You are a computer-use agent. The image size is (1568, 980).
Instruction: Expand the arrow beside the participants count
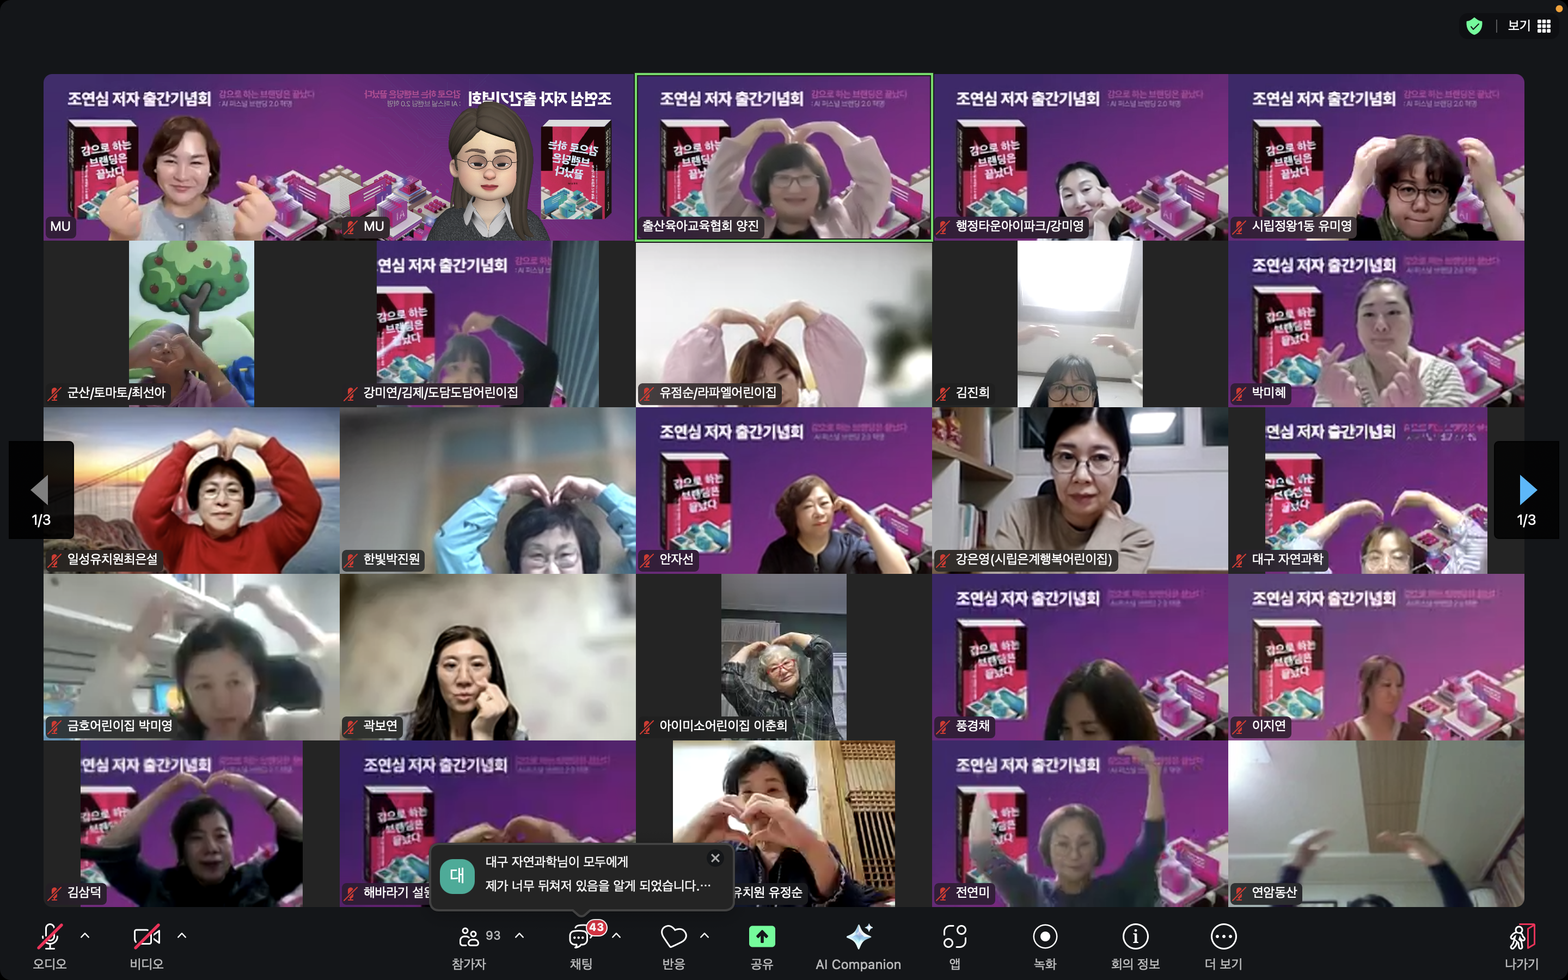click(x=519, y=935)
